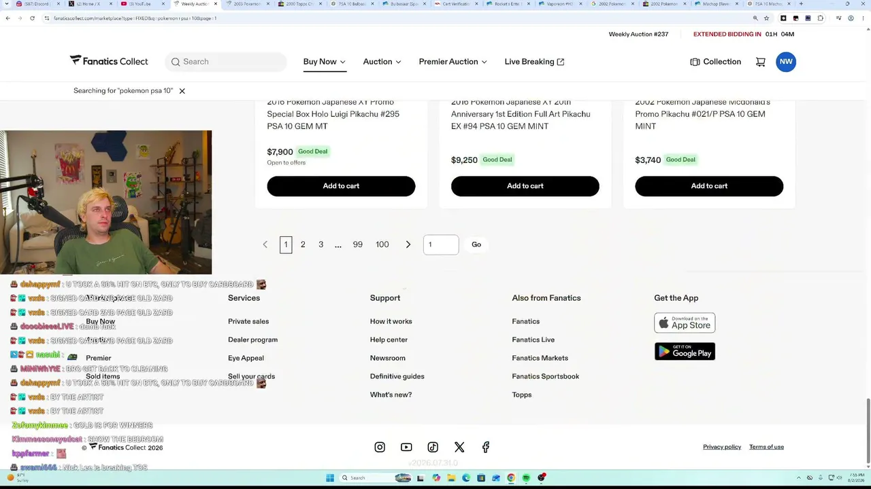Viewport: 871px width, 489px height.
Task: Click the pagination Go button
Action: click(x=476, y=244)
